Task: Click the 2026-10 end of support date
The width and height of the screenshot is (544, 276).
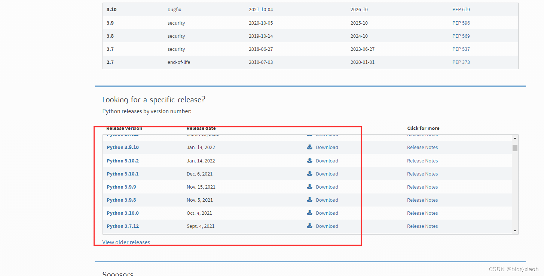Action: [359, 10]
